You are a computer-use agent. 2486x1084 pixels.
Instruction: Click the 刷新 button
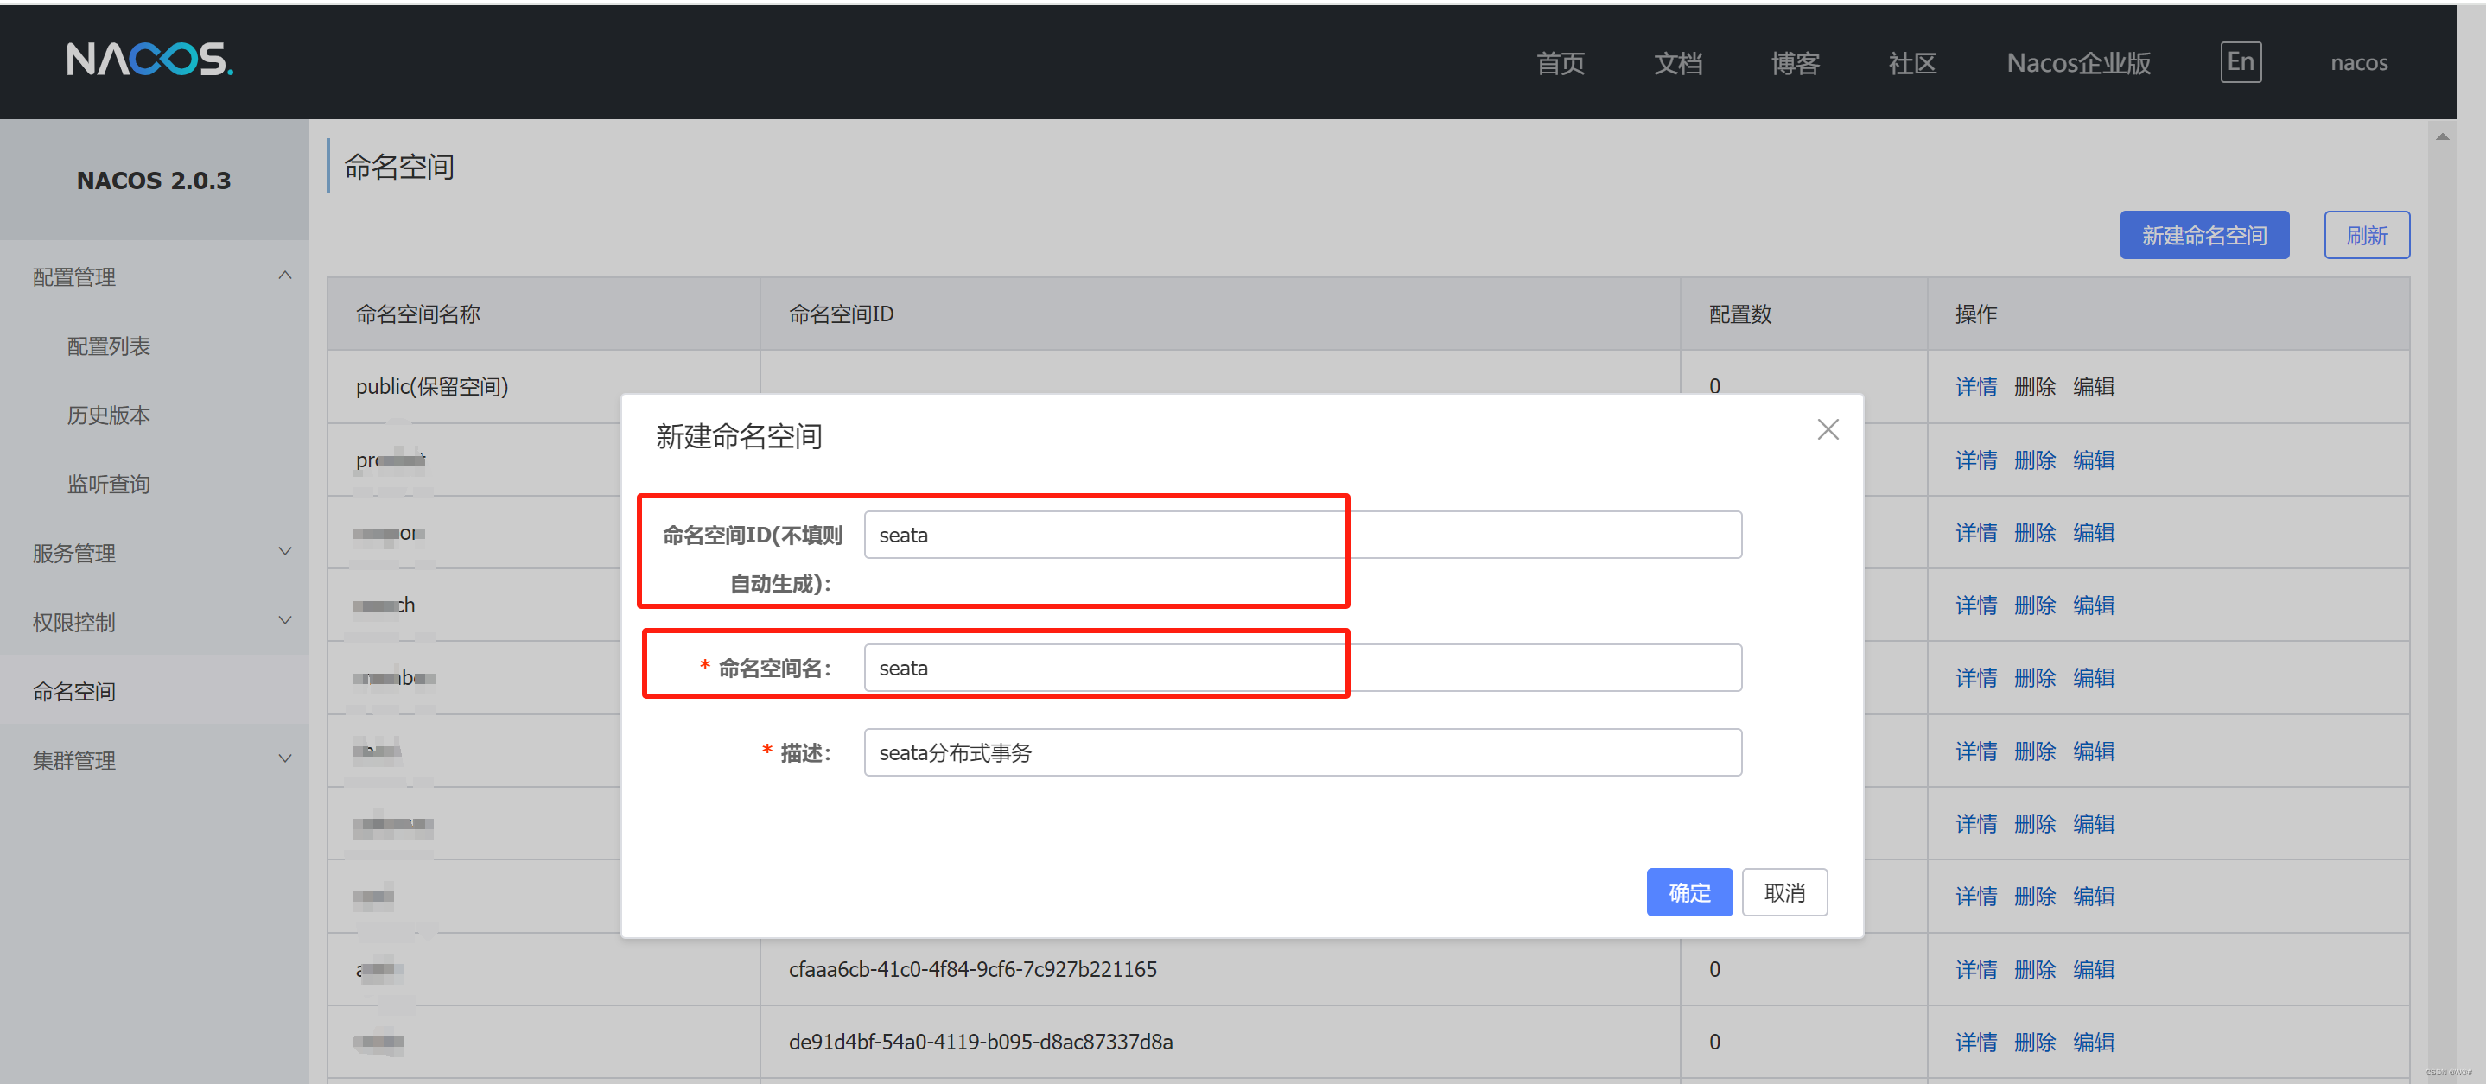[x=2365, y=235]
